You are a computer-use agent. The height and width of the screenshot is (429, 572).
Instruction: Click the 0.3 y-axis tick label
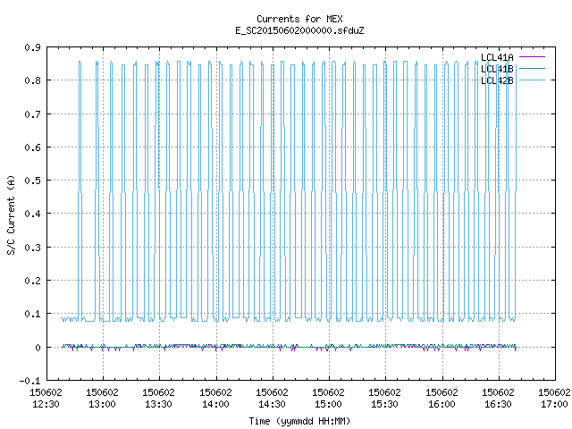click(32, 248)
